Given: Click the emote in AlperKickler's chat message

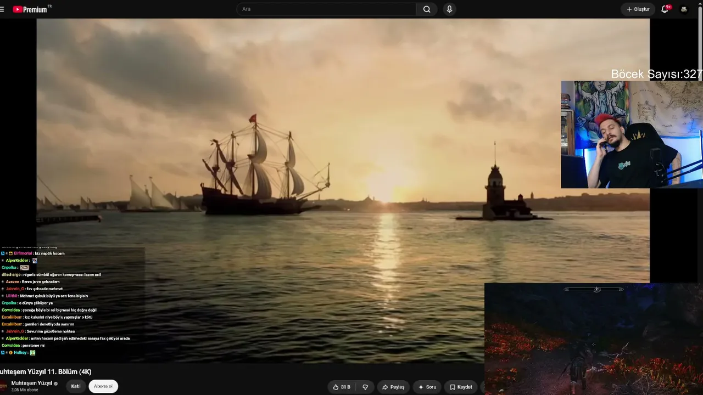Looking at the screenshot, I should (x=35, y=261).
